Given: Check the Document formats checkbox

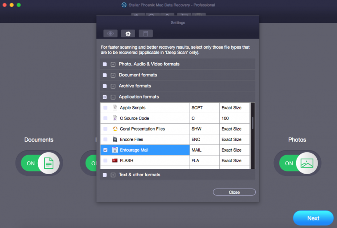Looking at the screenshot, I should [x=105, y=75].
